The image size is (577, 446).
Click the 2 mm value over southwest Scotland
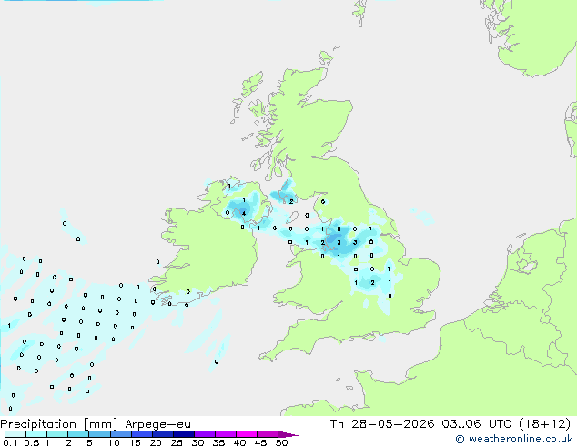(x=291, y=202)
